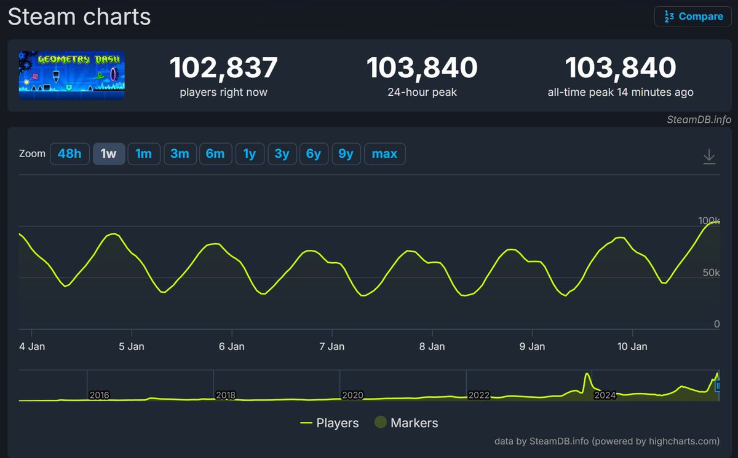The image size is (738, 458).
Task: Select the 3m zoom range
Action: [x=180, y=153]
